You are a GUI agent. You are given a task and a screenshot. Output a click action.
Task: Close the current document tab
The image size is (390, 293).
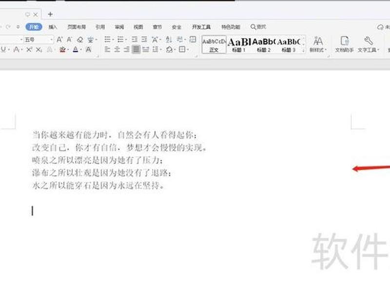pyautogui.click(x=36, y=15)
